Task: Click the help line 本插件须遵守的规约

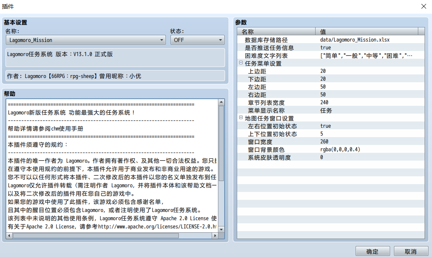Action: [38, 145]
